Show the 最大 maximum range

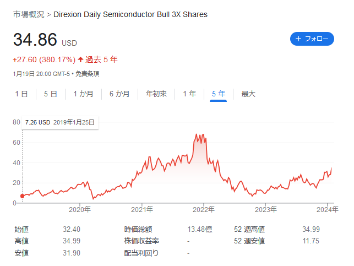248,94
